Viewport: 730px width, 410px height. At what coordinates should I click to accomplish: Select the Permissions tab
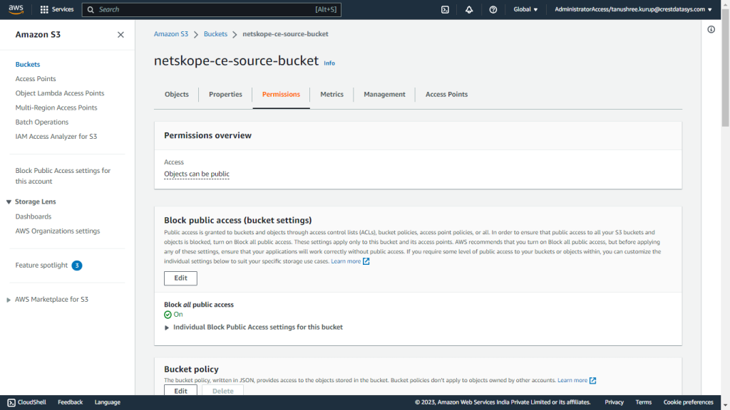pos(281,95)
